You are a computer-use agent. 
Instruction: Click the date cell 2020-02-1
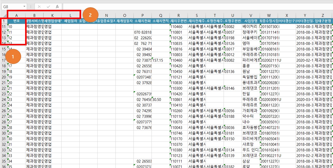pos(305,60)
